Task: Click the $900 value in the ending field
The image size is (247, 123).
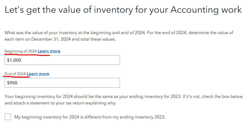Action: point(12,83)
